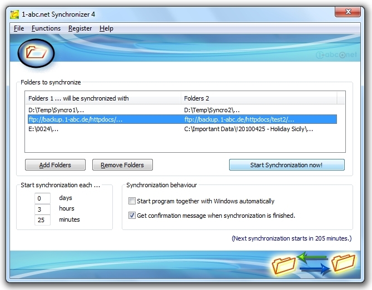Screen dimensions: 372x290
Task: Open the Register menu
Action: coord(80,28)
